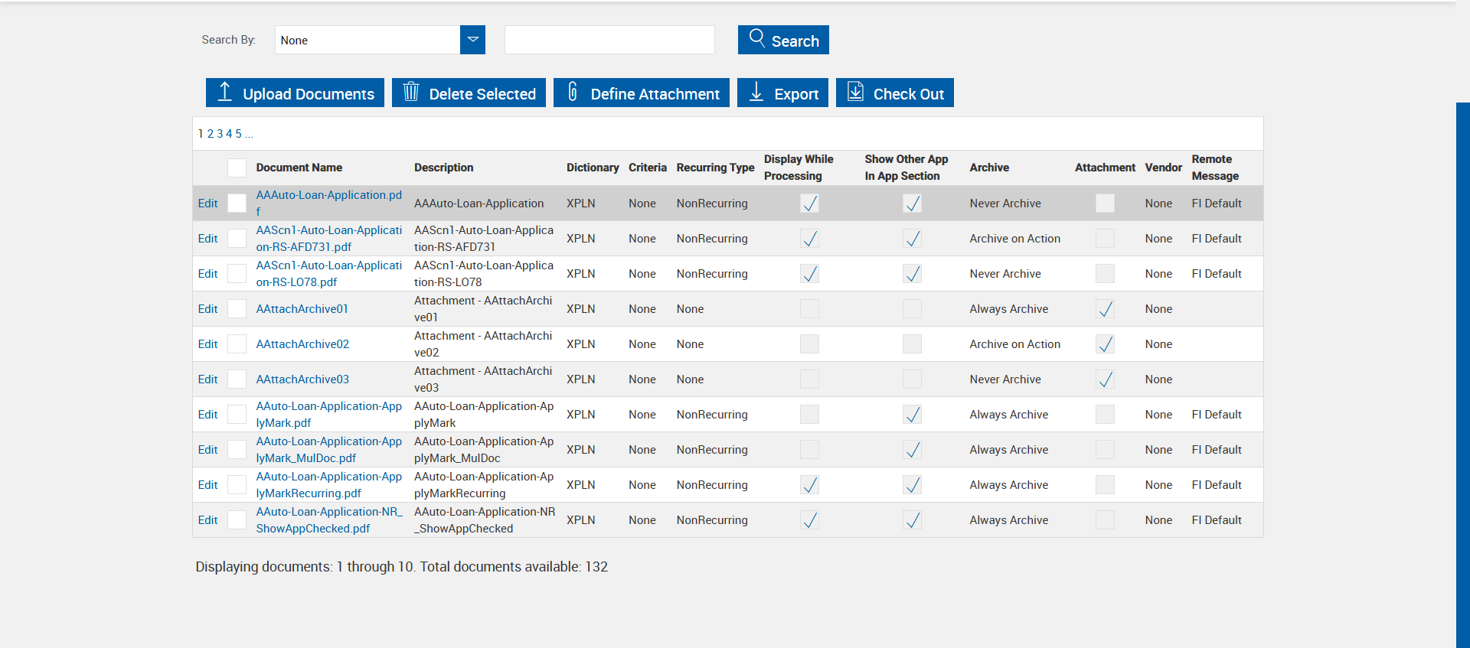Toggle Show Other App checkbox for AAttachArchive02

[912, 344]
